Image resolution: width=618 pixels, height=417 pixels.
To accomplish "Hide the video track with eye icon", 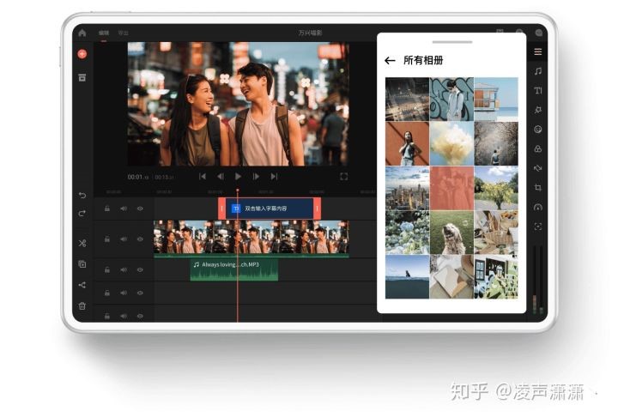I will 140,239.
